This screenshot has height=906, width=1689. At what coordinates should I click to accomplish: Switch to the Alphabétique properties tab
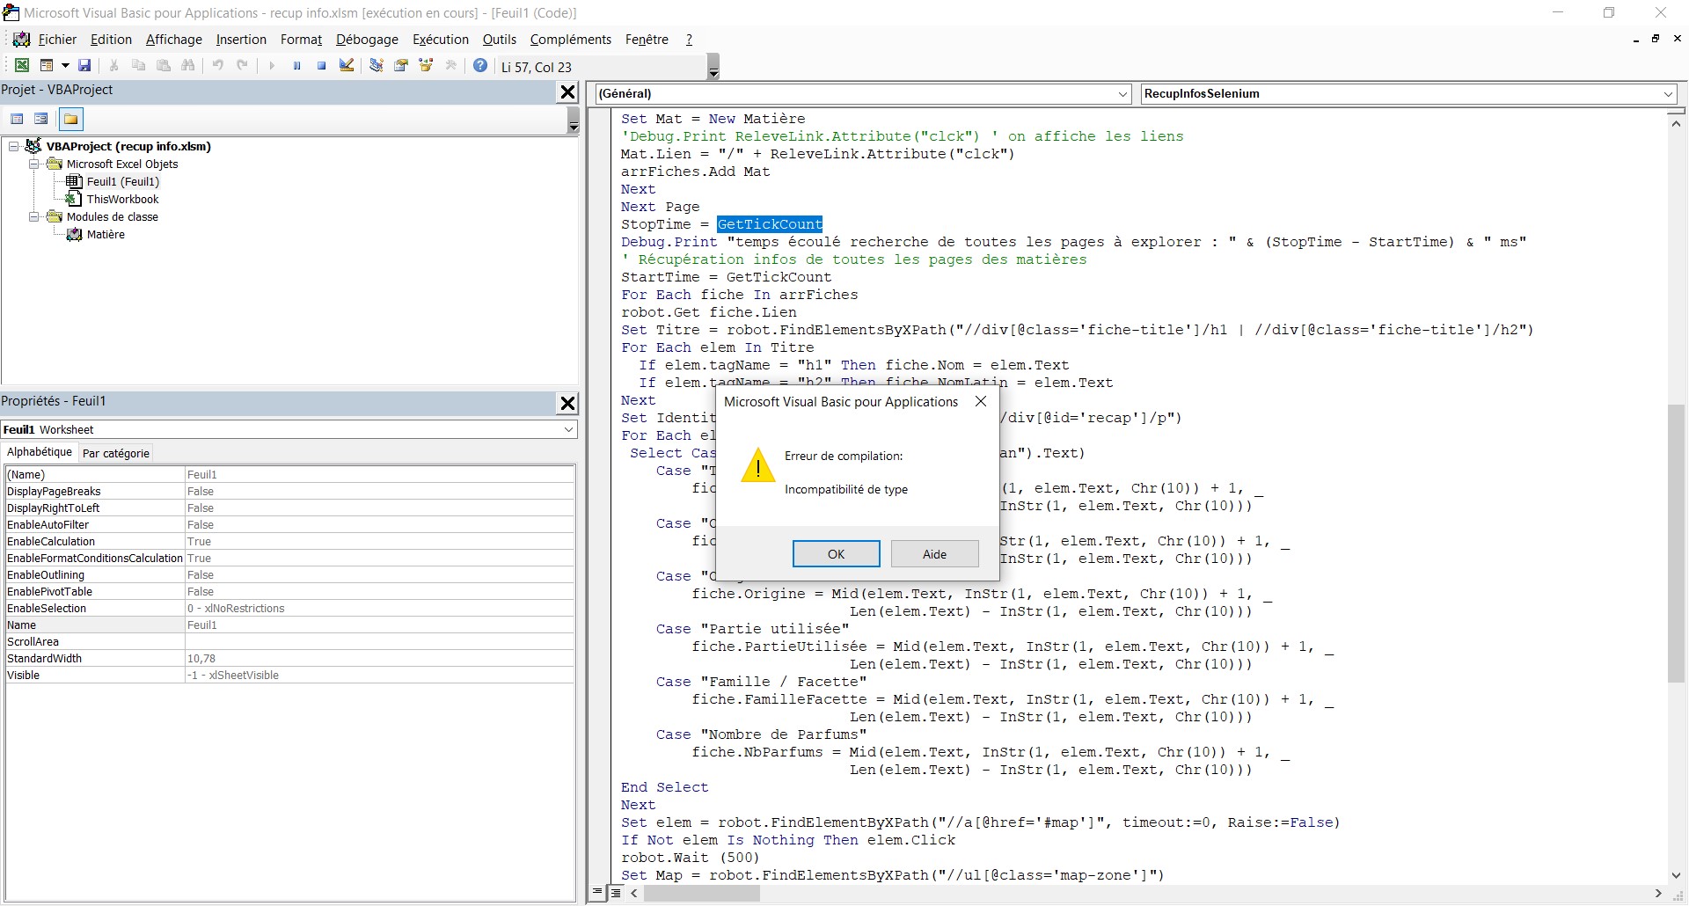[40, 452]
